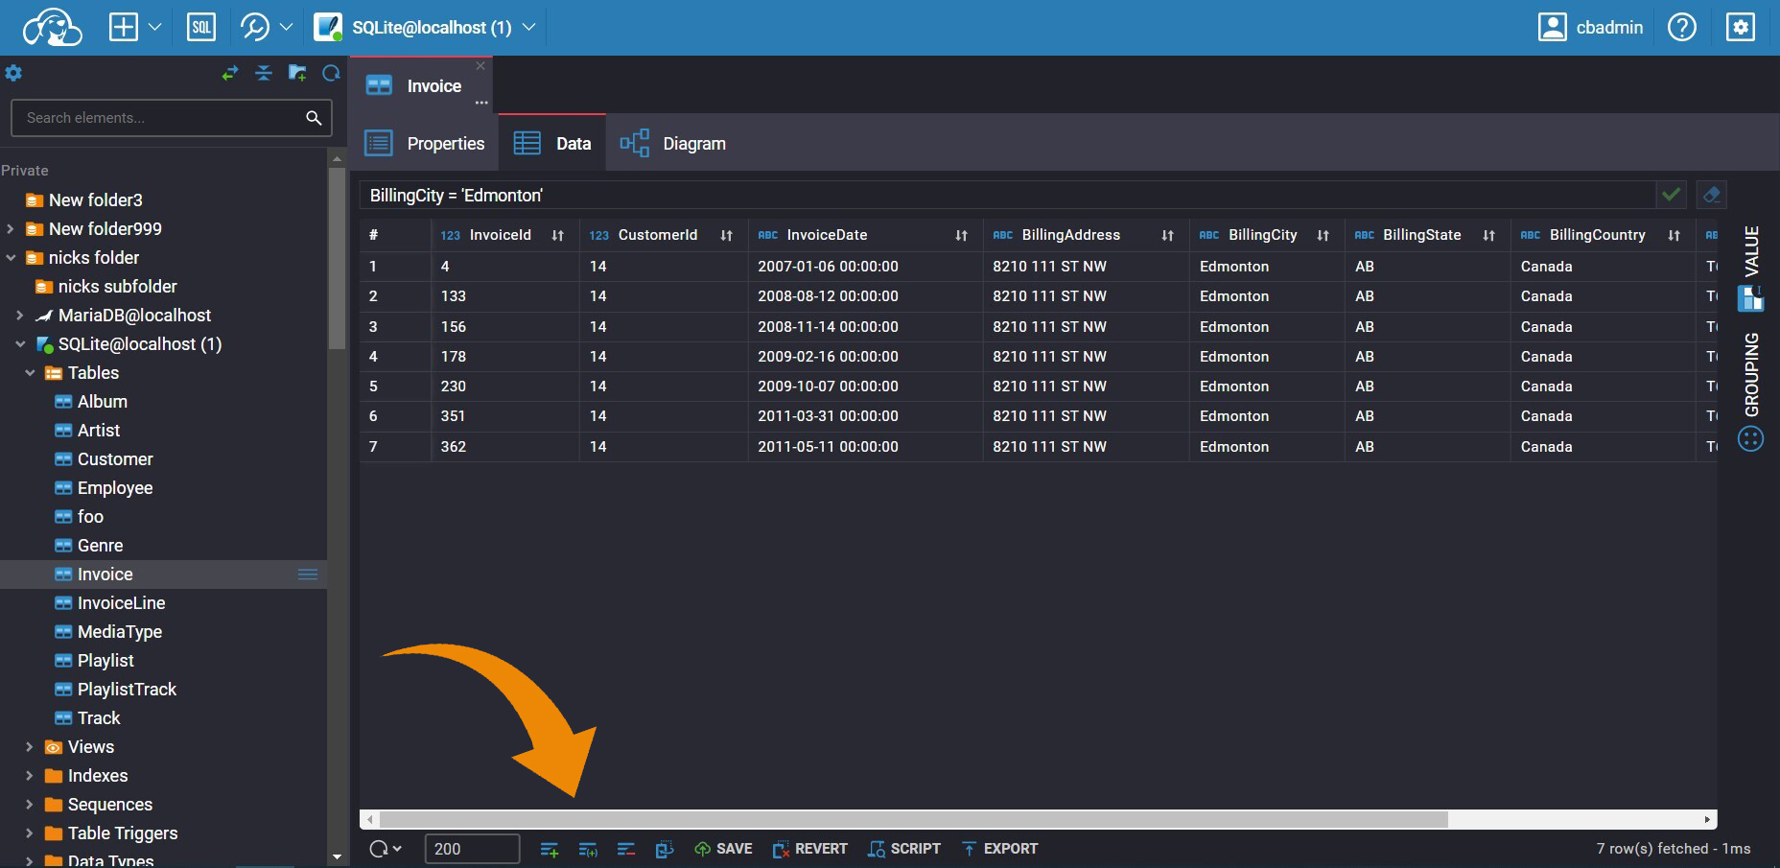Expand the Indexes node in the tree
This screenshot has width=1780, height=868.
[27, 775]
